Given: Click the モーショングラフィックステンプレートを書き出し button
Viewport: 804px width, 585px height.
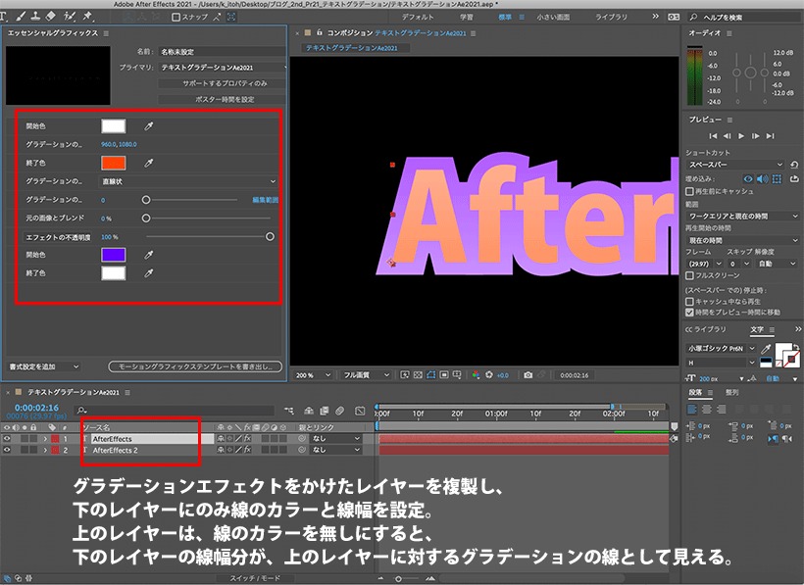Looking at the screenshot, I should coord(195,366).
